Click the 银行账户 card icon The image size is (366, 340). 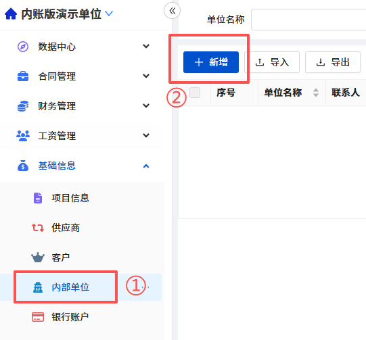pyautogui.click(x=38, y=317)
